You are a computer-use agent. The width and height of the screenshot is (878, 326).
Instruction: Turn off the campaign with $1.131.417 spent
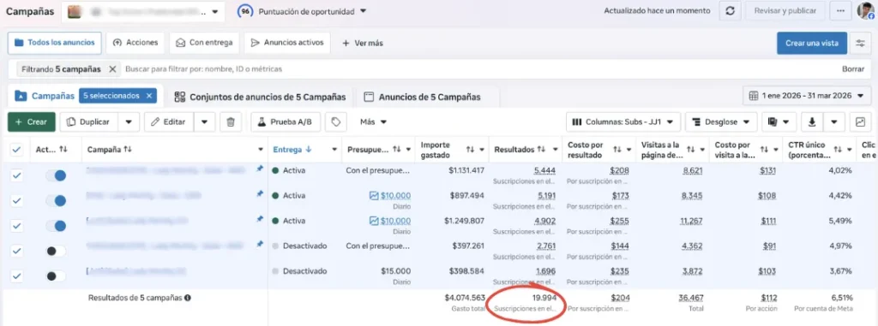tap(56, 175)
